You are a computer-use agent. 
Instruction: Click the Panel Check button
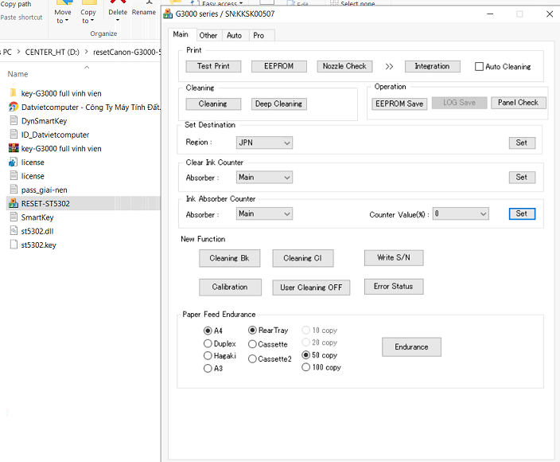[x=518, y=103]
